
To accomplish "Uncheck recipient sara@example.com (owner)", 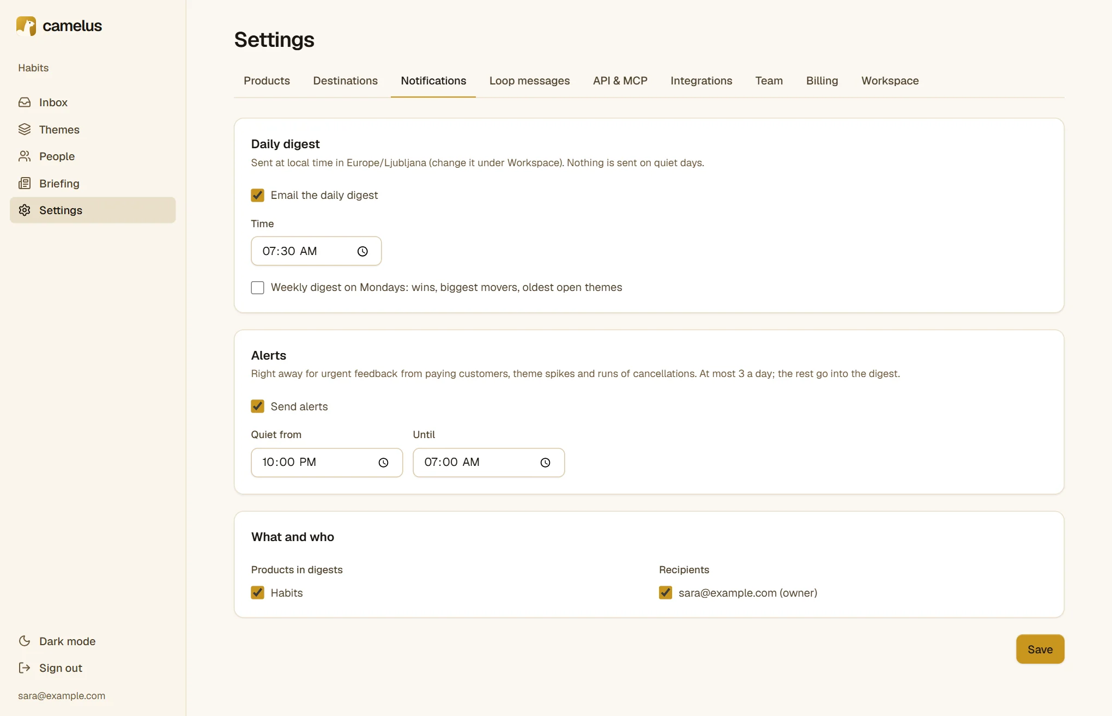I will [666, 593].
